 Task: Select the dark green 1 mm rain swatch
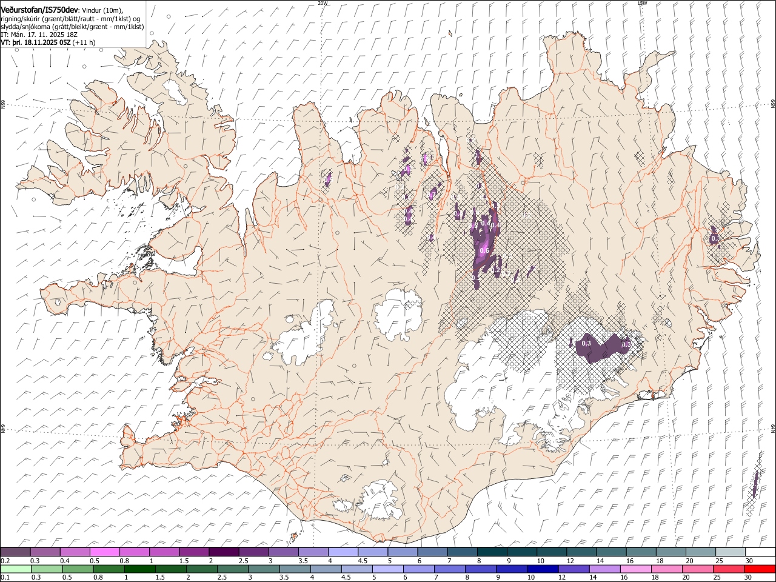tap(140, 569)
